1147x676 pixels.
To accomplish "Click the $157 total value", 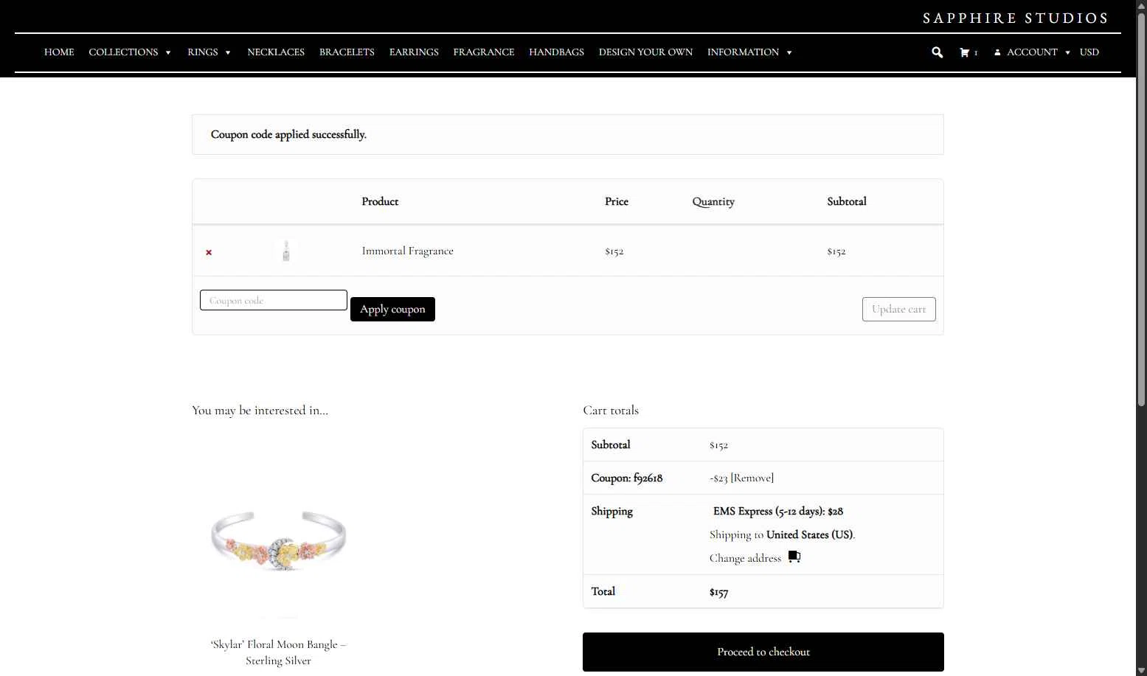I will point(718,592).
